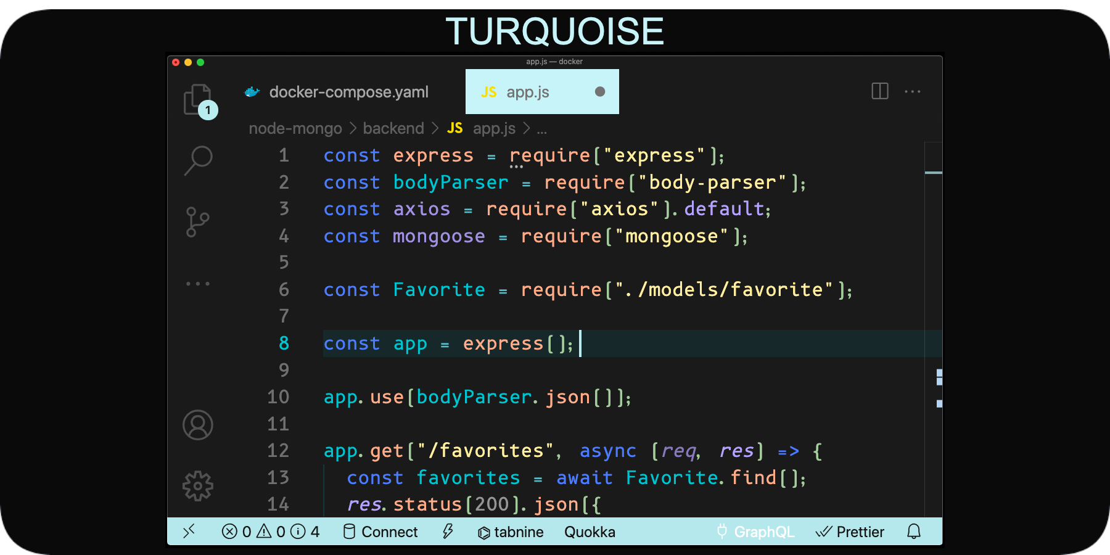Open the more actions ellipsis menu
Screen dimensions: 1110x555
point(913,91)
